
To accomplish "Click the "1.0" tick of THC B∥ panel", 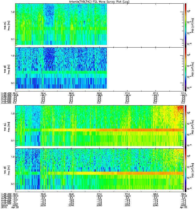I will click(13, 157).
